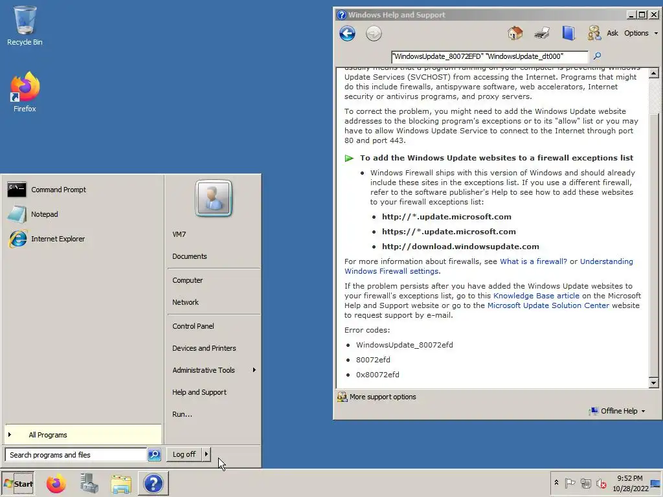The width and height of the screenshot is (663, 497).
Task: Click the Action Center flag tray icon
Action: click(570, 483)
